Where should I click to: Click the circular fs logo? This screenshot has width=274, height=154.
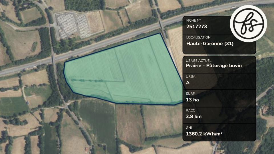[x=248, y=23]
